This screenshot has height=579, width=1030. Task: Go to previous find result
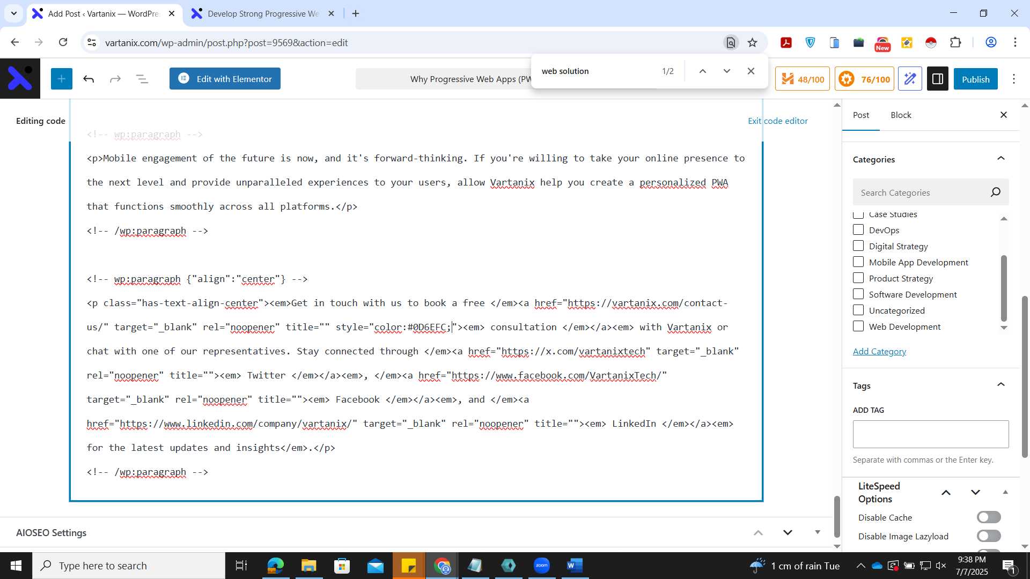click(x=702, y=71)
